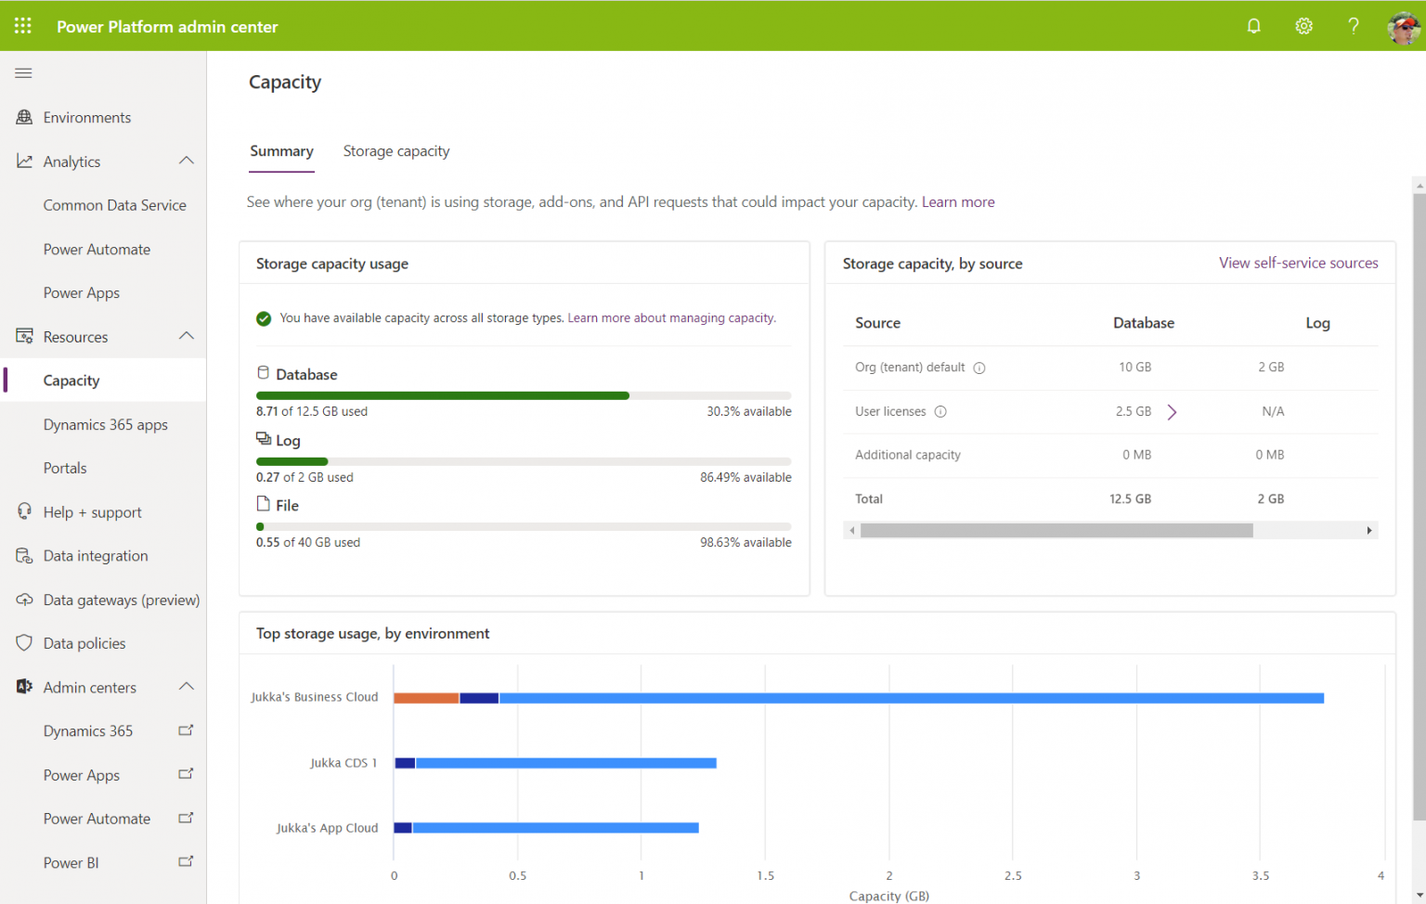
Task: Click the Database storage icon
Action: [263, 373]
